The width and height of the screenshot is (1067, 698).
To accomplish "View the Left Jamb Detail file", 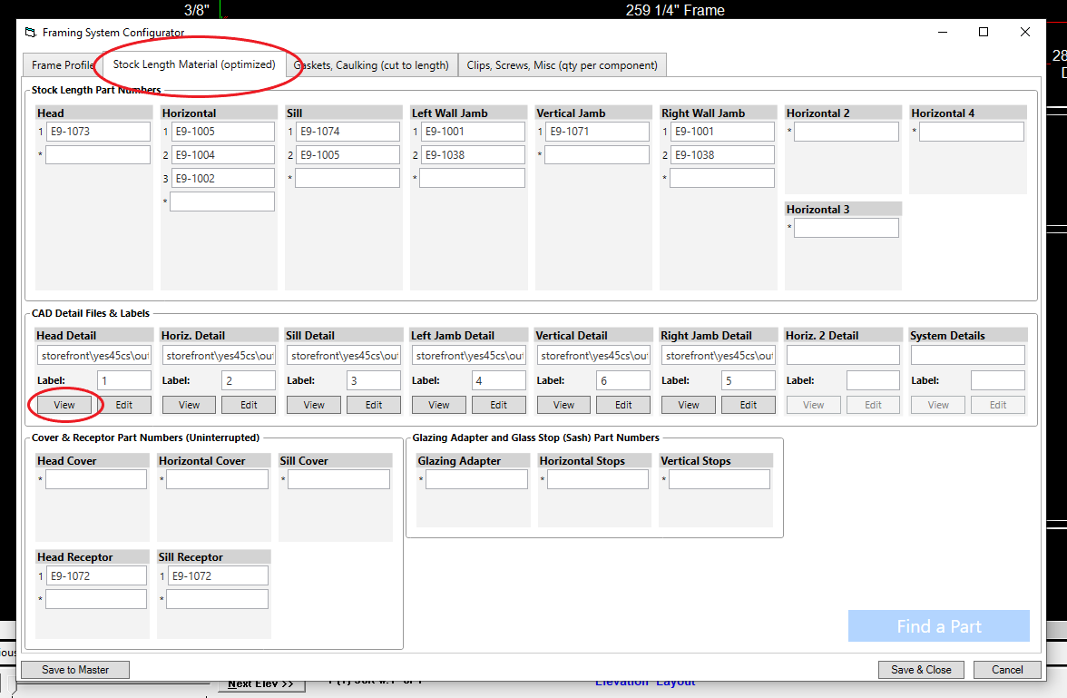I will coord(439,405).
